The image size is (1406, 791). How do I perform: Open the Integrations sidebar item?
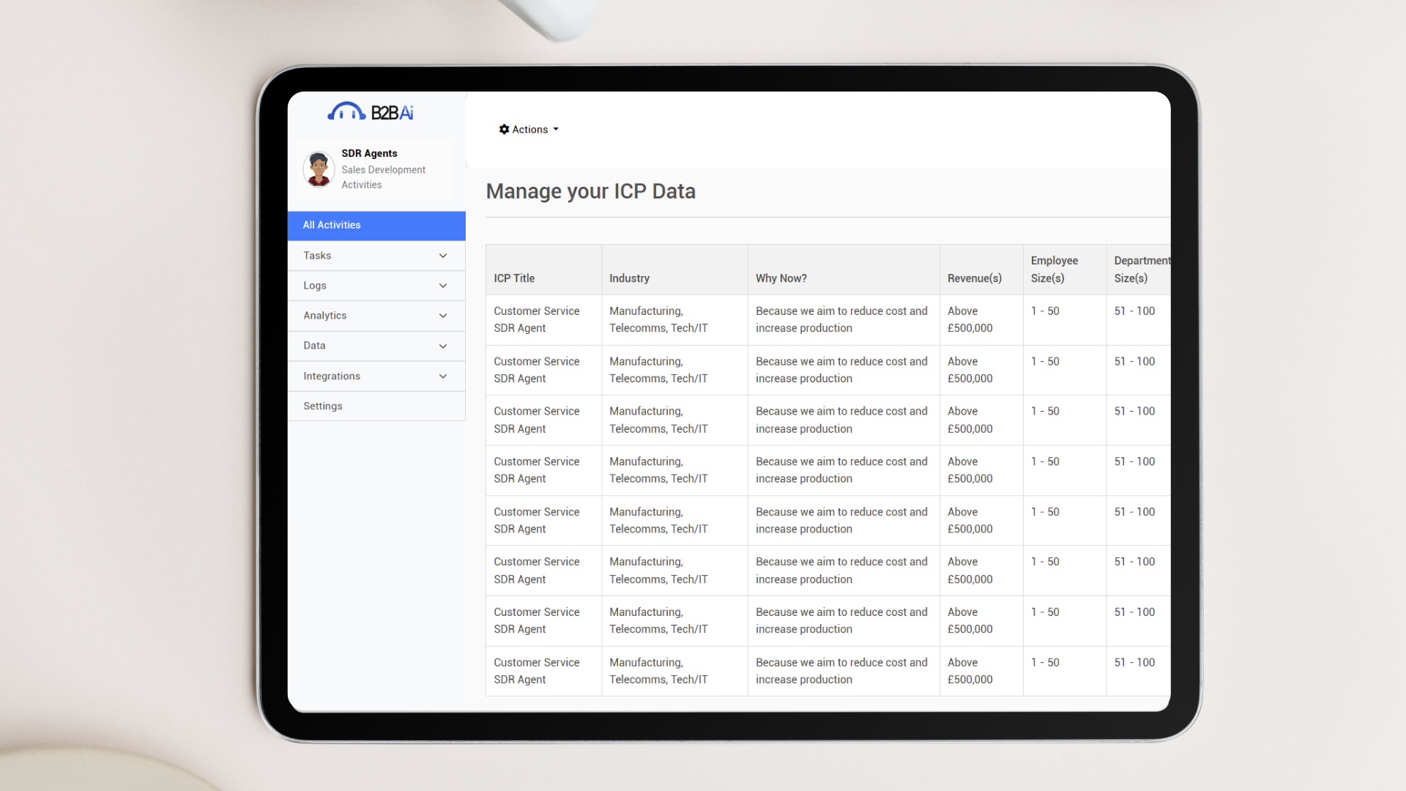[x=332, y=376]
